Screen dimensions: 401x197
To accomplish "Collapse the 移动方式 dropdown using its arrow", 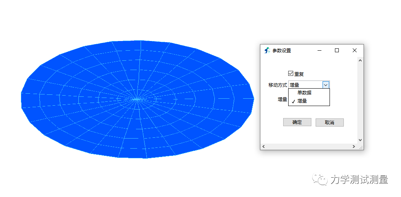I will click(326, 85).
